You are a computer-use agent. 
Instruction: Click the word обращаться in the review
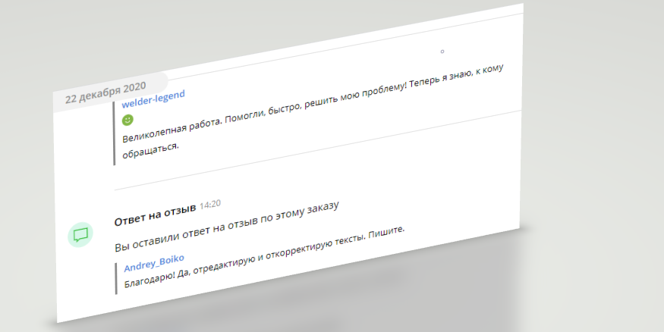tap(151, 152)
